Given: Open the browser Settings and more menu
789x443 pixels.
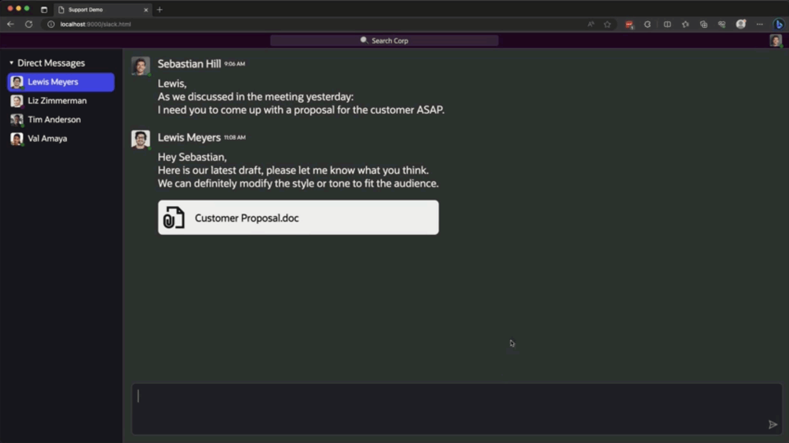Looking at the screenshot, I should (759, 24).
